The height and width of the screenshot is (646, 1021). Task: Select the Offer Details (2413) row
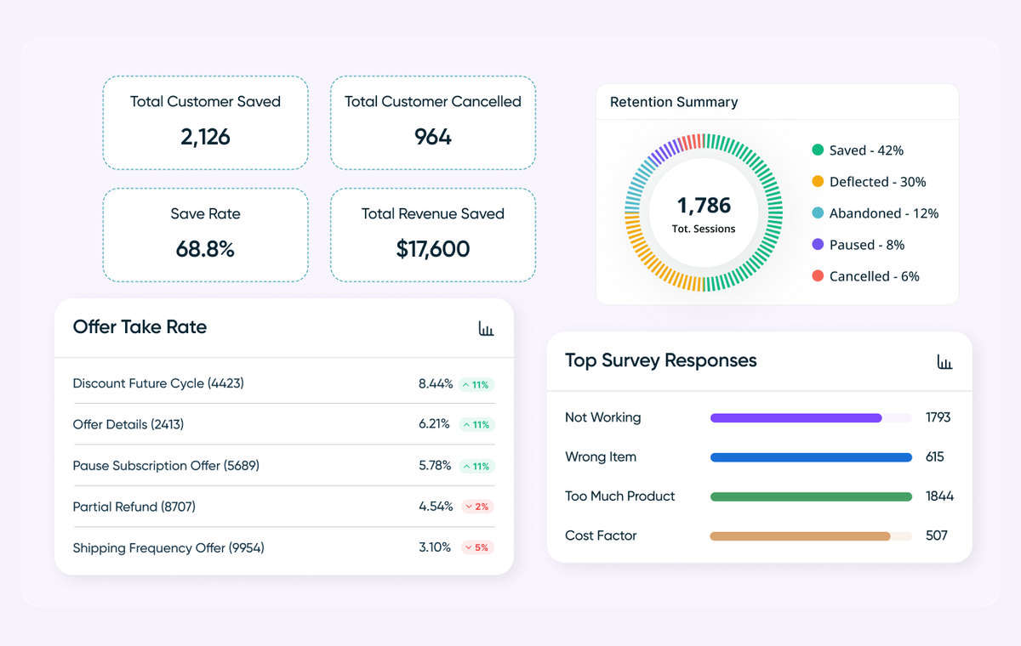coord(283,424)
